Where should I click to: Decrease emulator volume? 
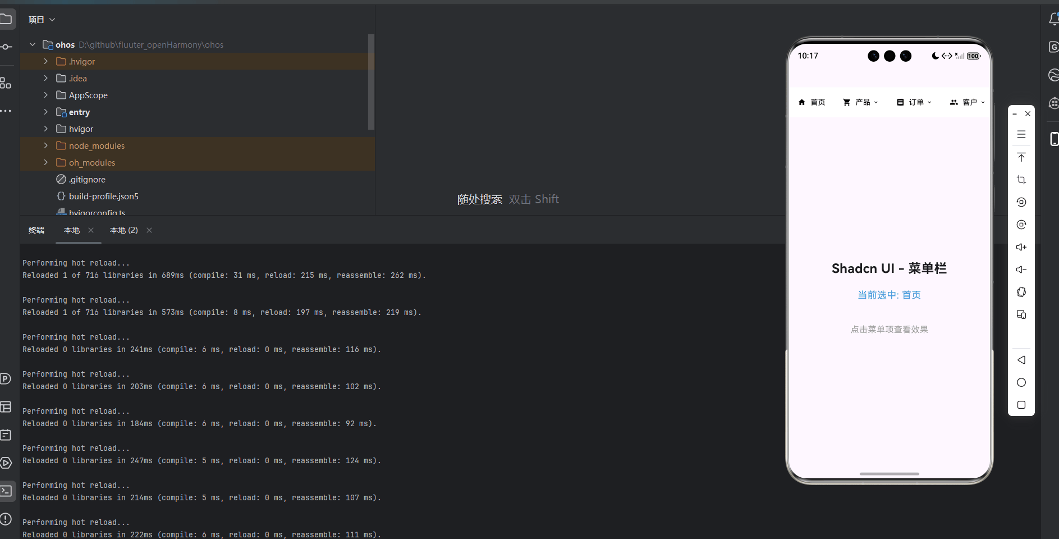click(1021, 269)
